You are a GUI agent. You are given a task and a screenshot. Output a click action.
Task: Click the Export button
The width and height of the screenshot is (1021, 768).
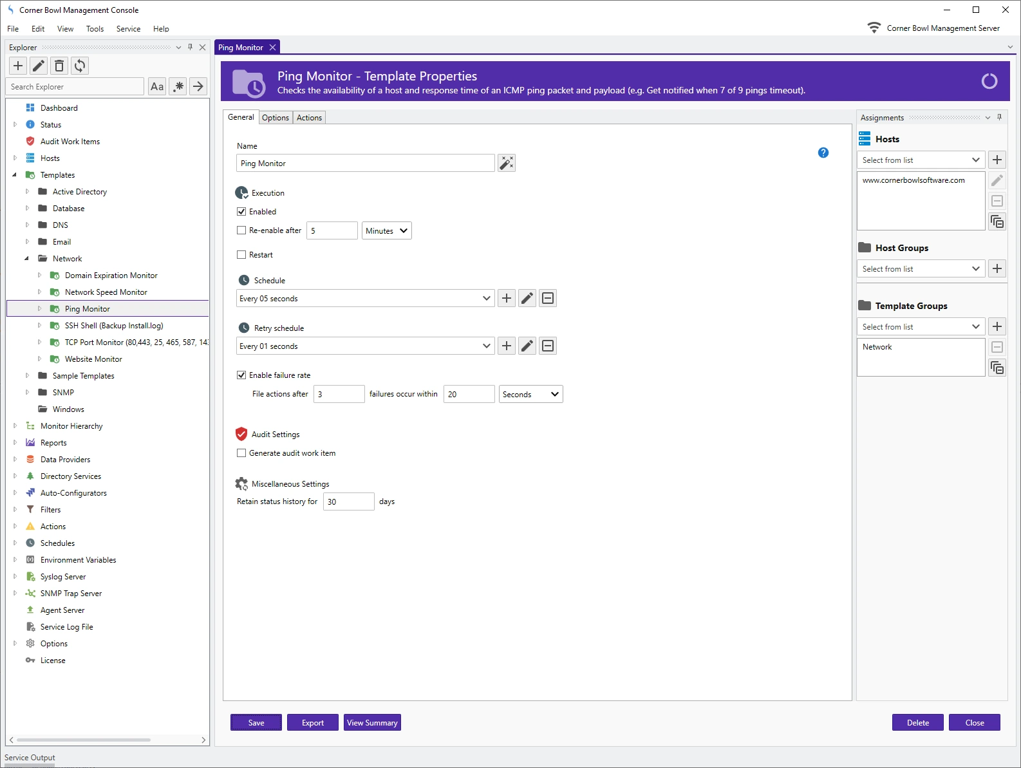click(x=313, y=723)
